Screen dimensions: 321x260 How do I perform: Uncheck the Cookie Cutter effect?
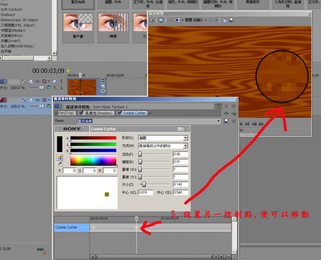119,113
